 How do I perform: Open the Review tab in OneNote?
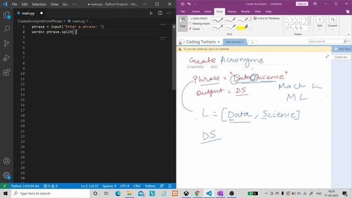[x=245, y=12]
